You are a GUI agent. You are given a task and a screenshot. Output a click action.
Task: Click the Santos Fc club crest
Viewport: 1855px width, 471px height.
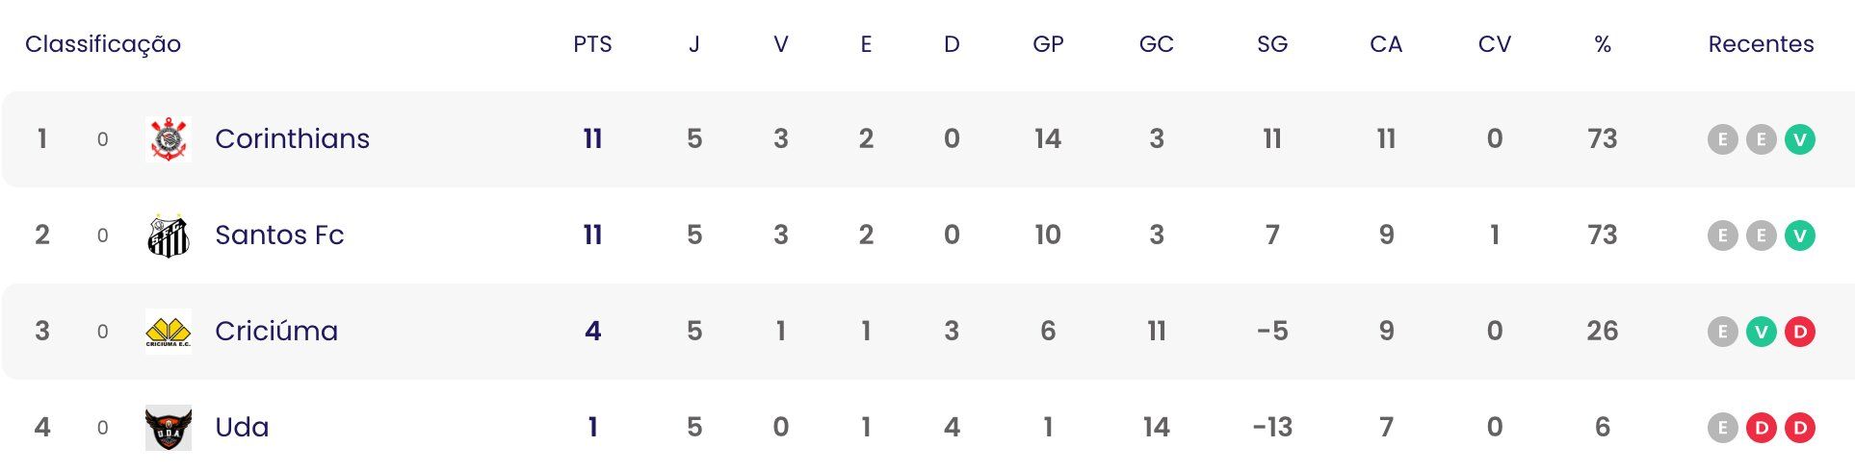pos(169,235)
